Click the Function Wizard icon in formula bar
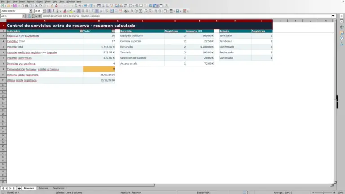 [x=30, y=16]
